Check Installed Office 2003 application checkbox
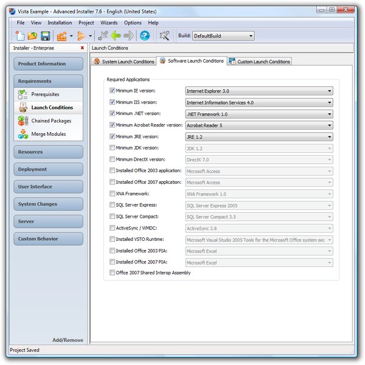Screen dimensions: 365x365 pyautogui.click(x=112, y=170)
